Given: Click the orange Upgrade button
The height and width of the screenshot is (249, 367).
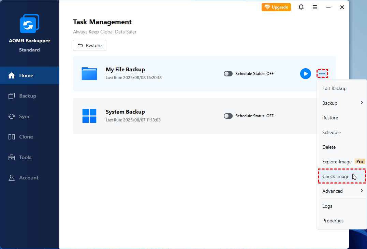Looking at the screenshot, I should 276,7.
